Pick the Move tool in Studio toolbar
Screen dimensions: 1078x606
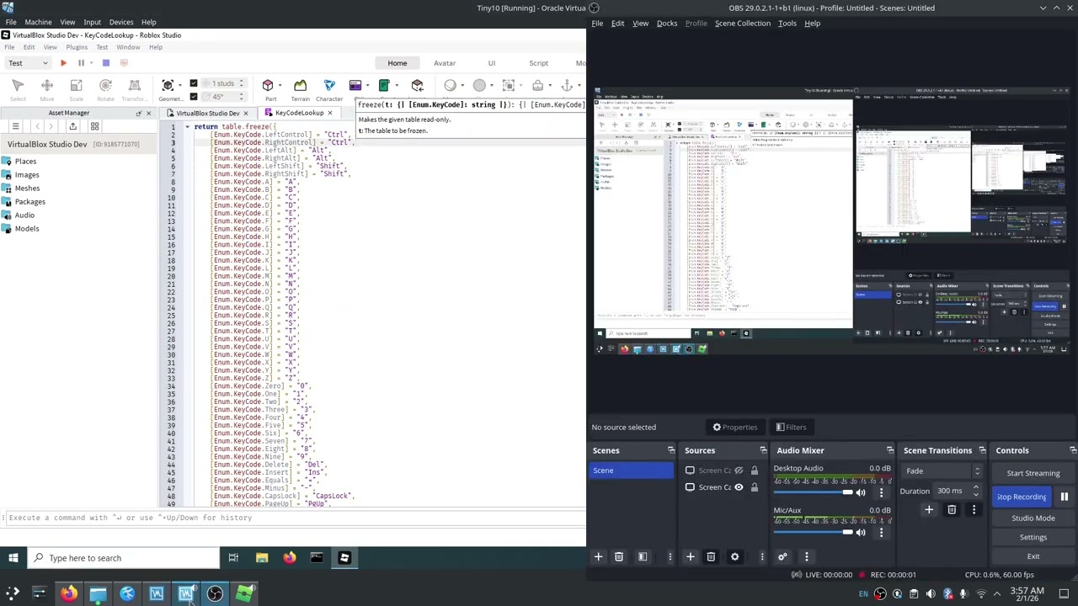pos(47,88)
